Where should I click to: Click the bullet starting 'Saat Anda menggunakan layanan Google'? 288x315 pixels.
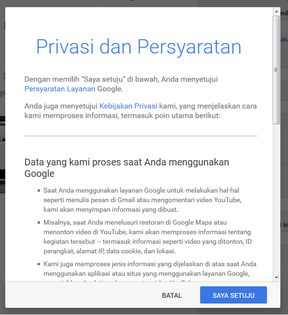(x=142, y=200)
